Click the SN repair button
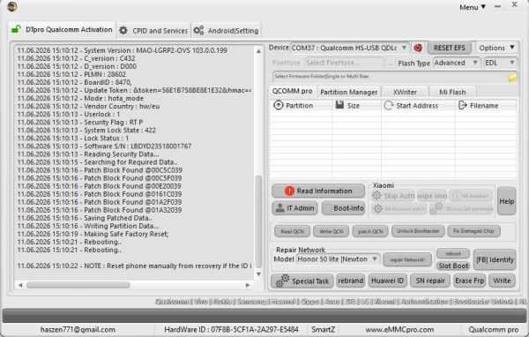 430,281
